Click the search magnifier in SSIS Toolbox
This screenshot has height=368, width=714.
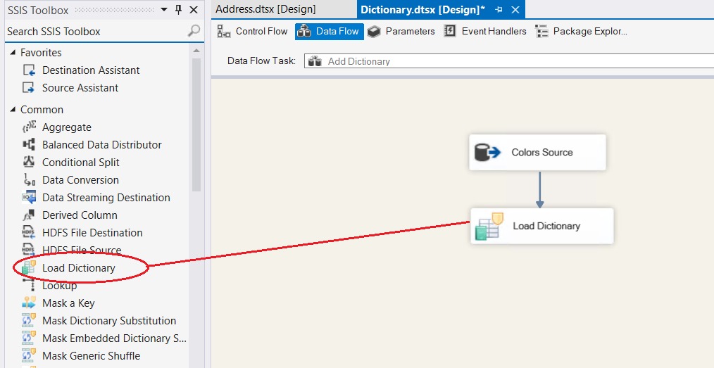[x=194, y=31]
